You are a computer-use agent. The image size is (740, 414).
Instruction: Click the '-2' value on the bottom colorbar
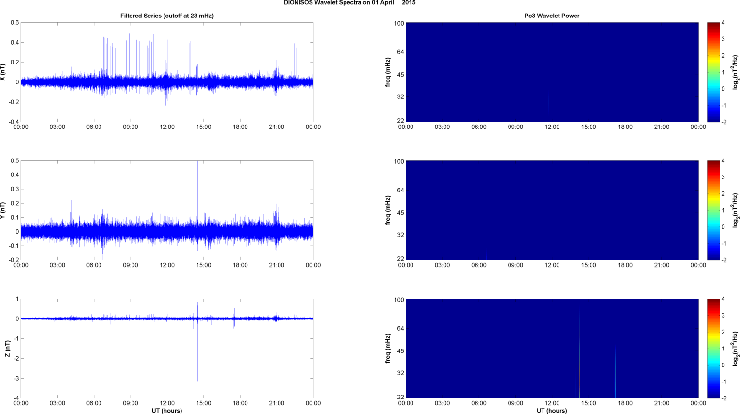[x=723, y=398]
